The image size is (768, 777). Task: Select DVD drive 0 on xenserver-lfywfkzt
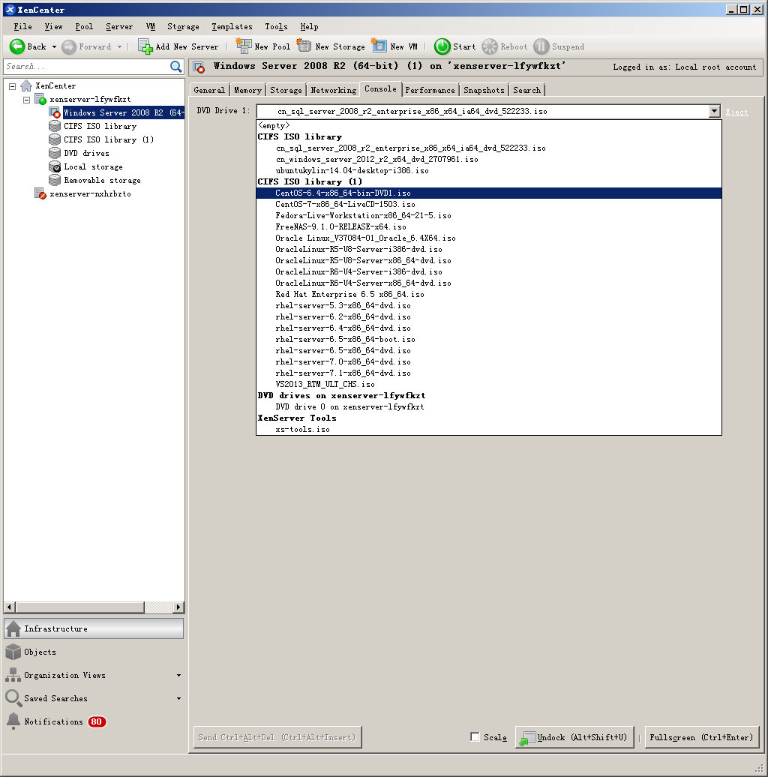coord(488,406)
